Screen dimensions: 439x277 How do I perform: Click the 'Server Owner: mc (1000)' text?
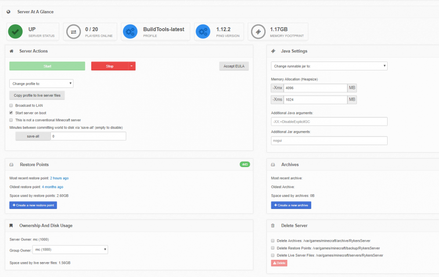pos(29,240)
